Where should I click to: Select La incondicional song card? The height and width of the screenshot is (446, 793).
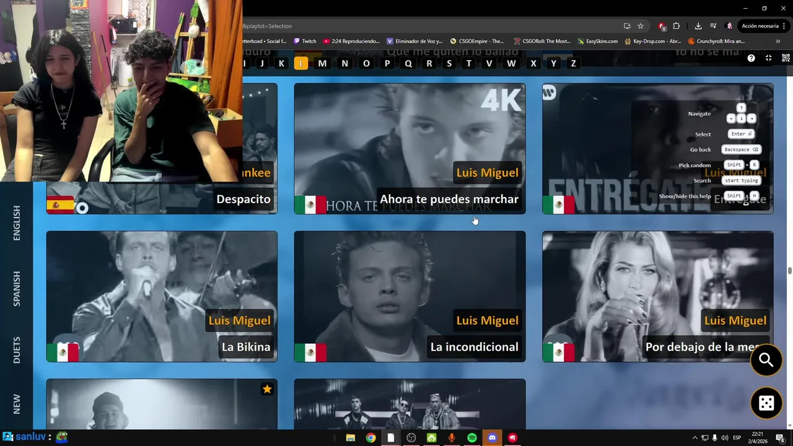(x=410, y=297)
